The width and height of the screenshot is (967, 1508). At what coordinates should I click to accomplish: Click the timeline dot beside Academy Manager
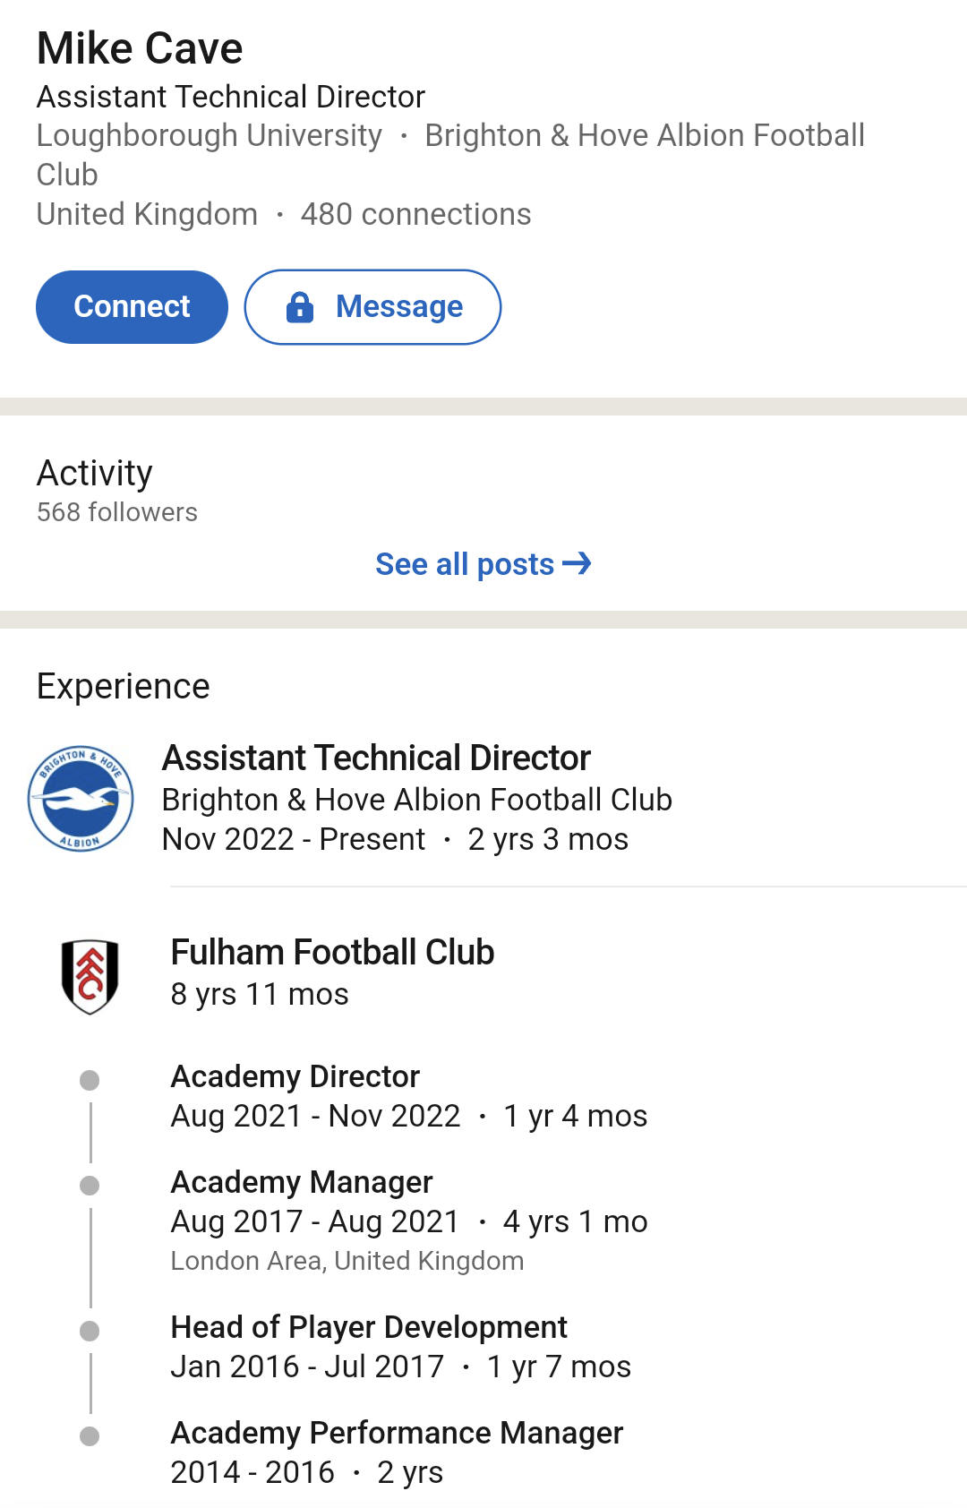[90, 1186]
